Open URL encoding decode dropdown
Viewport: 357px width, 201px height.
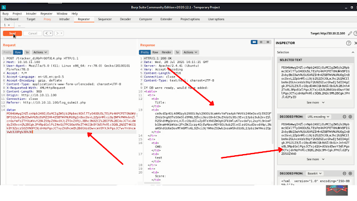point(318,117)
